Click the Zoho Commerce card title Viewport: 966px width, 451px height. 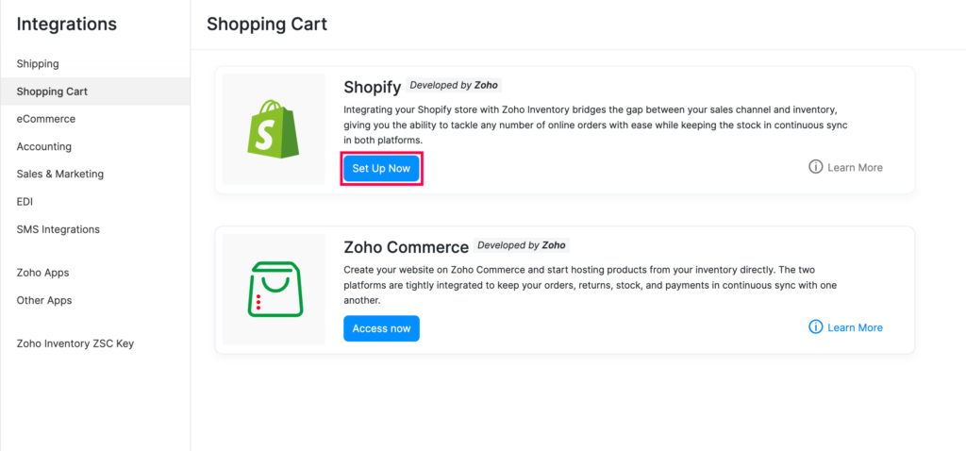click(406, 247)
